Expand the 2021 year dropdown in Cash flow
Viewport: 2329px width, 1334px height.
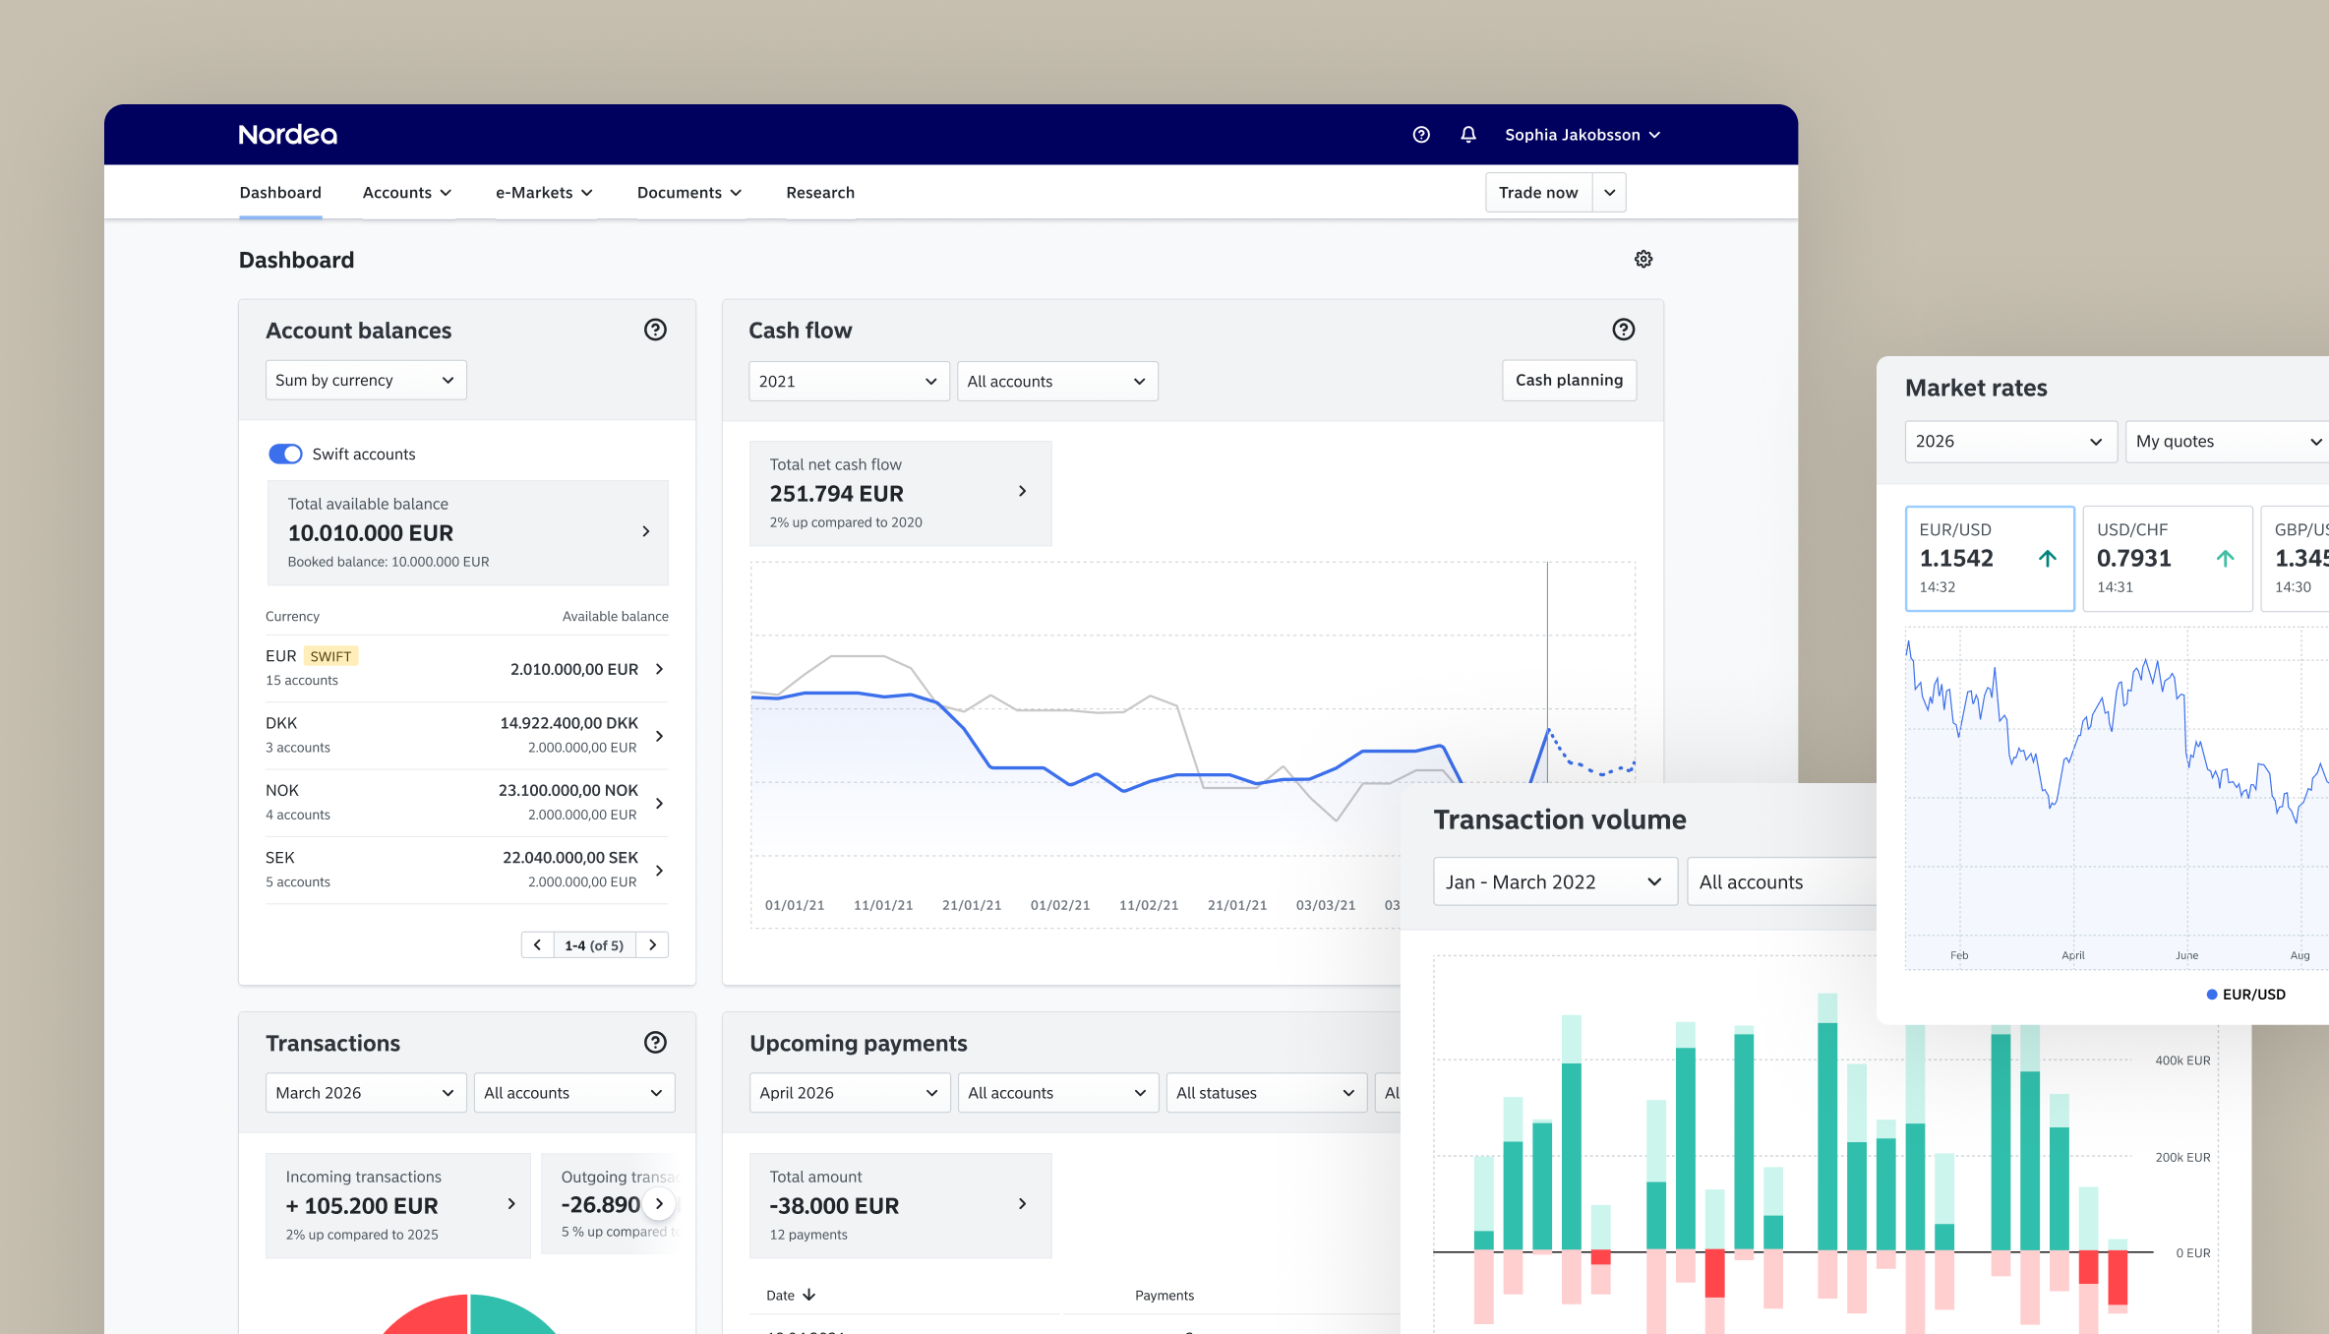[x=850, y=381]
